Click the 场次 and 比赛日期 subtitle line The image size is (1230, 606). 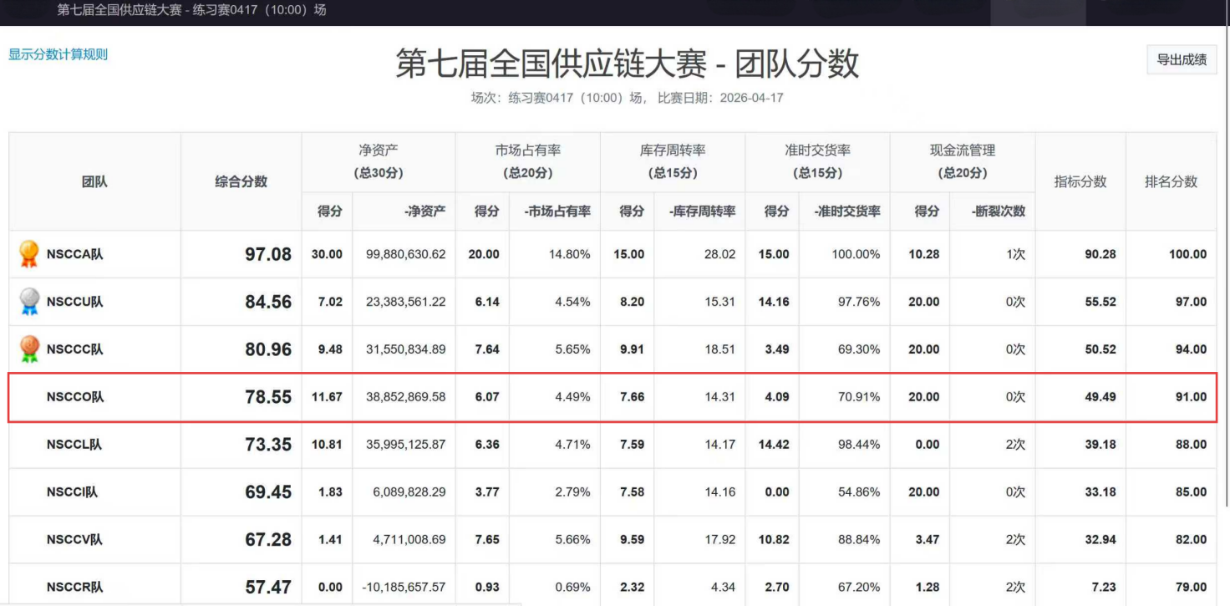pyautogui.click(x=628, y=98)
